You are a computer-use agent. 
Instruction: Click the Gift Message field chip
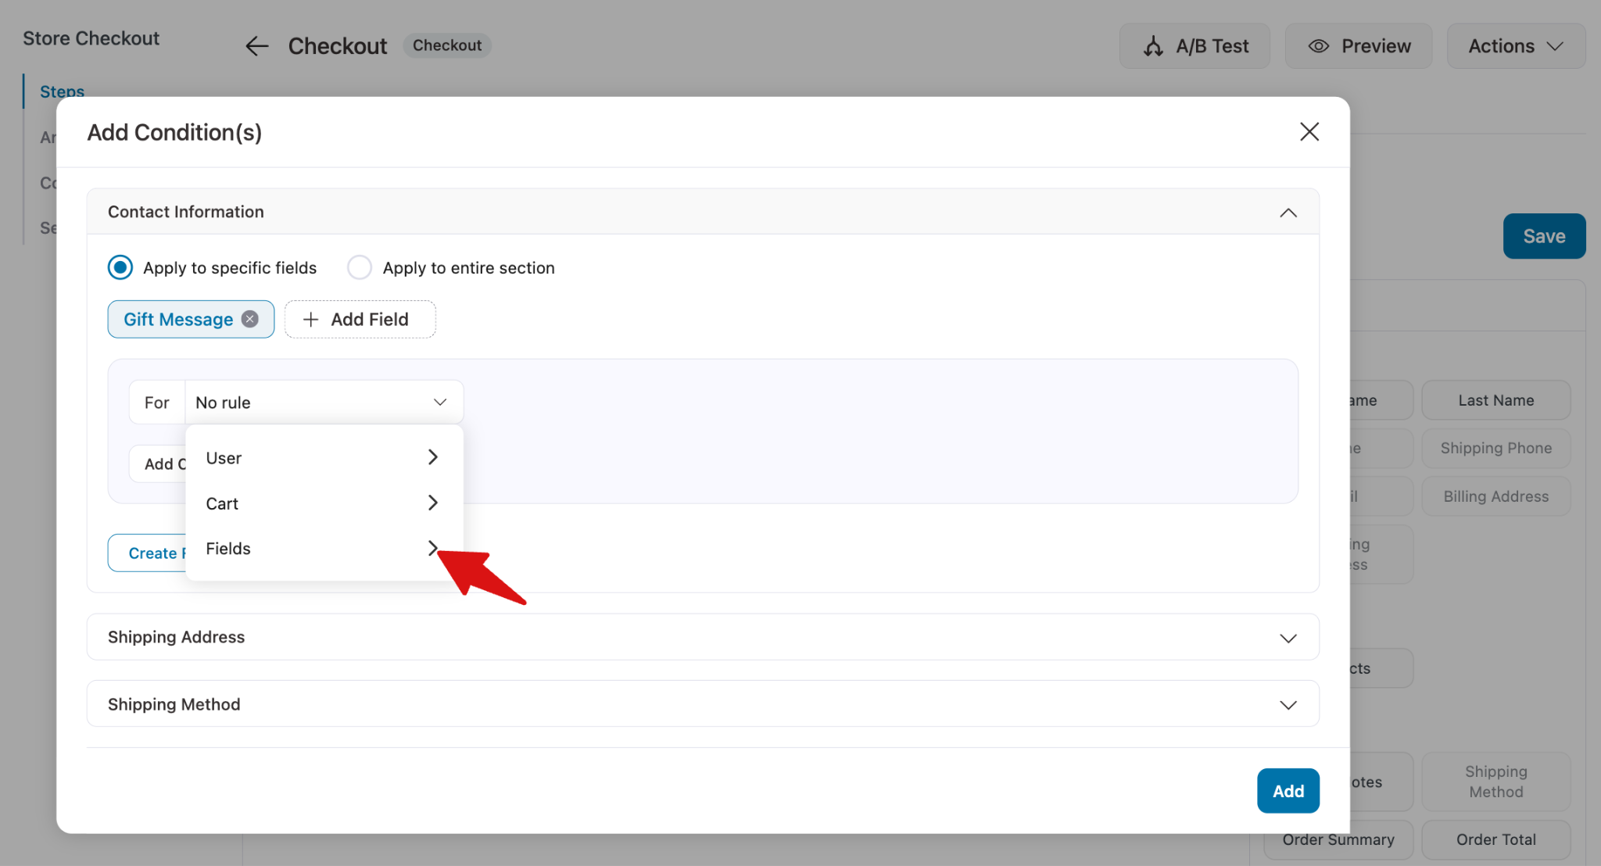coord(178,319)
